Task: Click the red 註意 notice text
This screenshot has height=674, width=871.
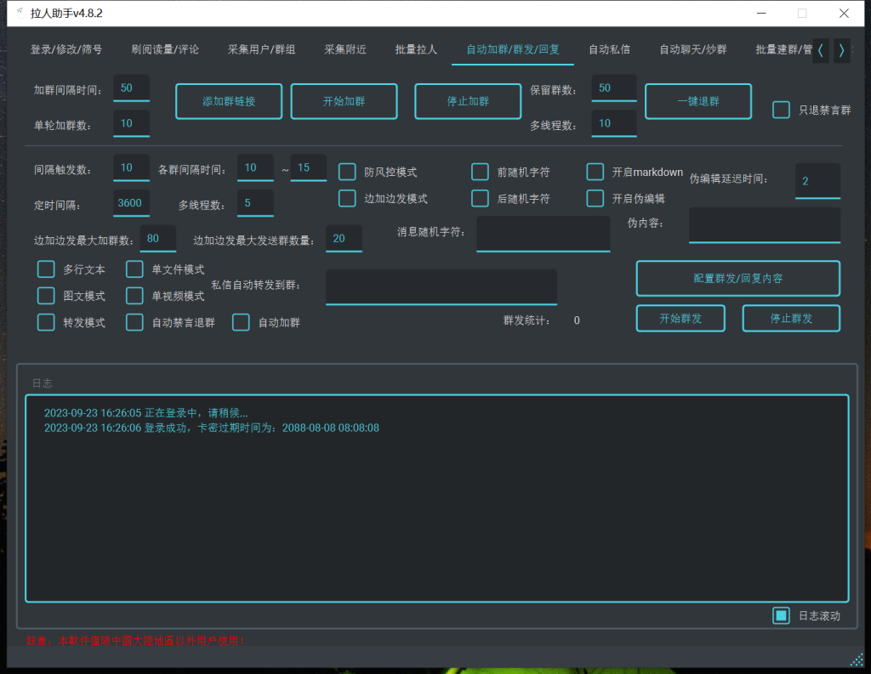Action: pyautogui.click(x=136, y=641)
